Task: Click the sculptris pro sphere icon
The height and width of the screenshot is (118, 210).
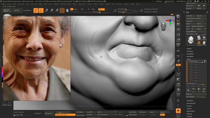Action: (x=67, y=10)
